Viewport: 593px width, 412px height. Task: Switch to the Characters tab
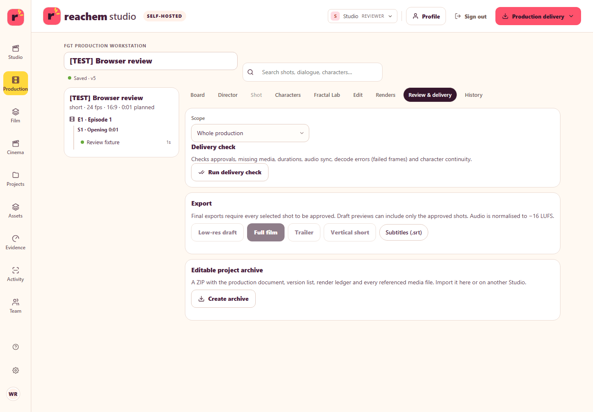pos(288,95)
